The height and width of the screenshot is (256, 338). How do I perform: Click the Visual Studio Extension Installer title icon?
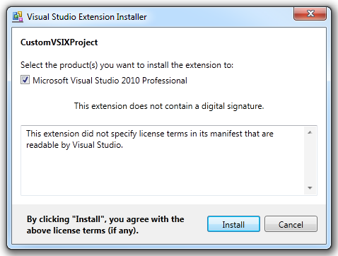click(x=18, y=17)
